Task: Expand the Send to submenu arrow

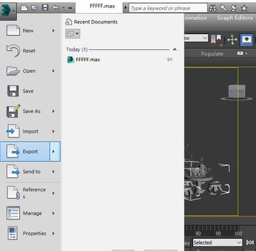Action: click(x=54, y=171)
